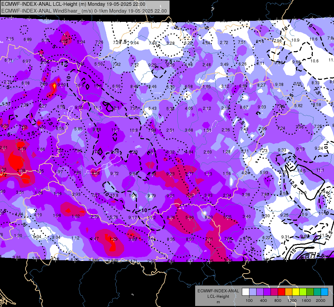The image size is (334, 307).
Task: Select the deep violet legend swatch
Action: [267, 292]
